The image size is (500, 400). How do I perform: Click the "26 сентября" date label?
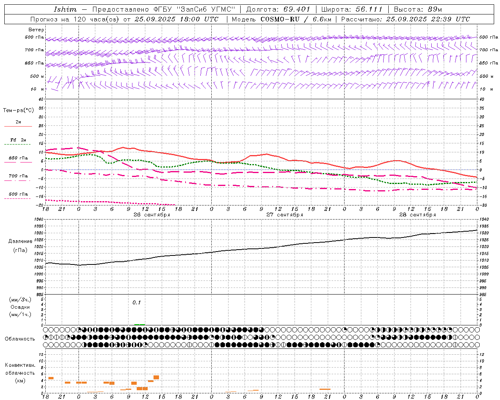coord(152,215)
